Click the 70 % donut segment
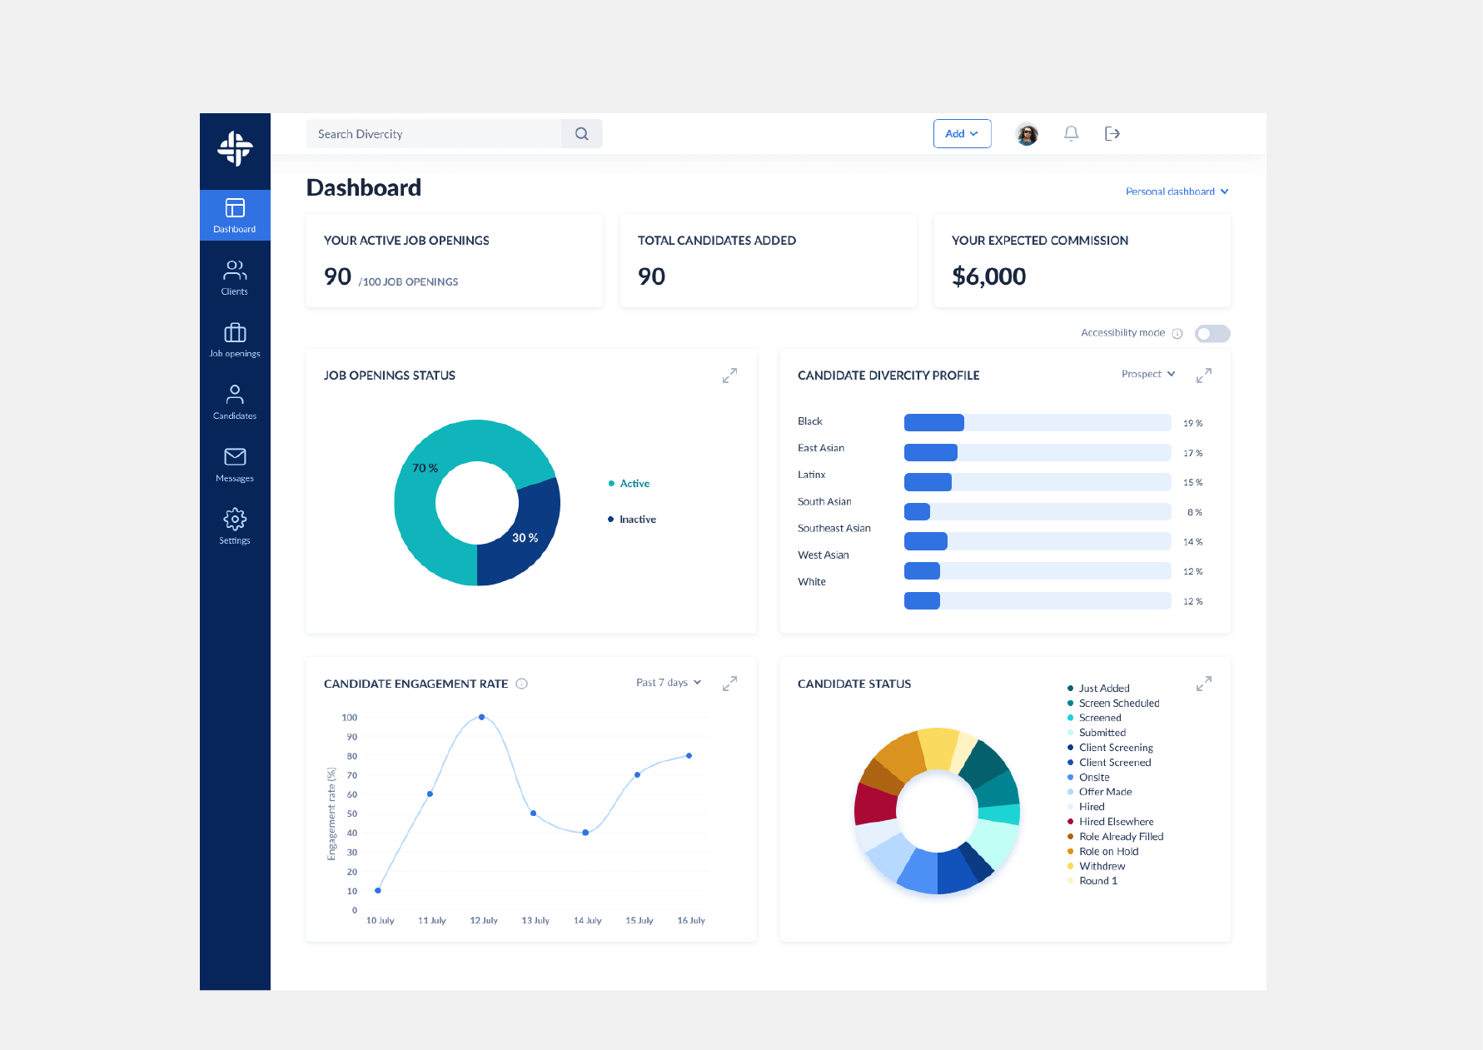 (x=425, y=468)
